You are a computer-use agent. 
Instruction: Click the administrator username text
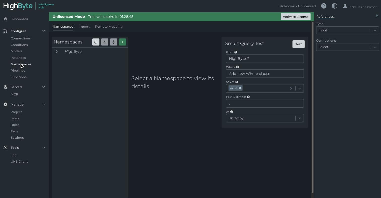363,7
